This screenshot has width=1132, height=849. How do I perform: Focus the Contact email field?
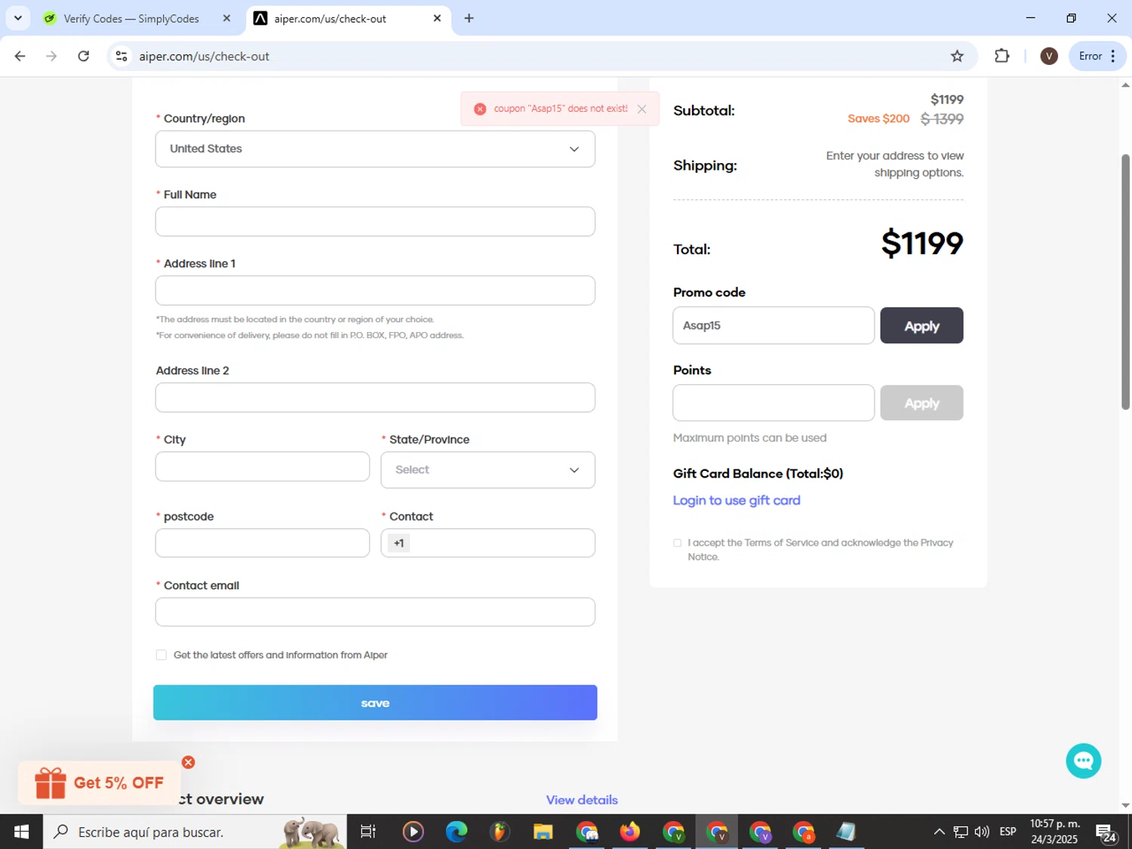(375, 612)
